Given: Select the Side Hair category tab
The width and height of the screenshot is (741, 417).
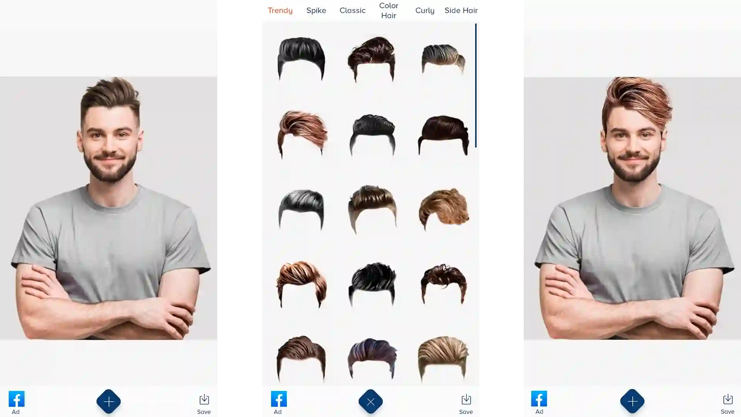Looking at the screenshot, I should click(460, 10).
